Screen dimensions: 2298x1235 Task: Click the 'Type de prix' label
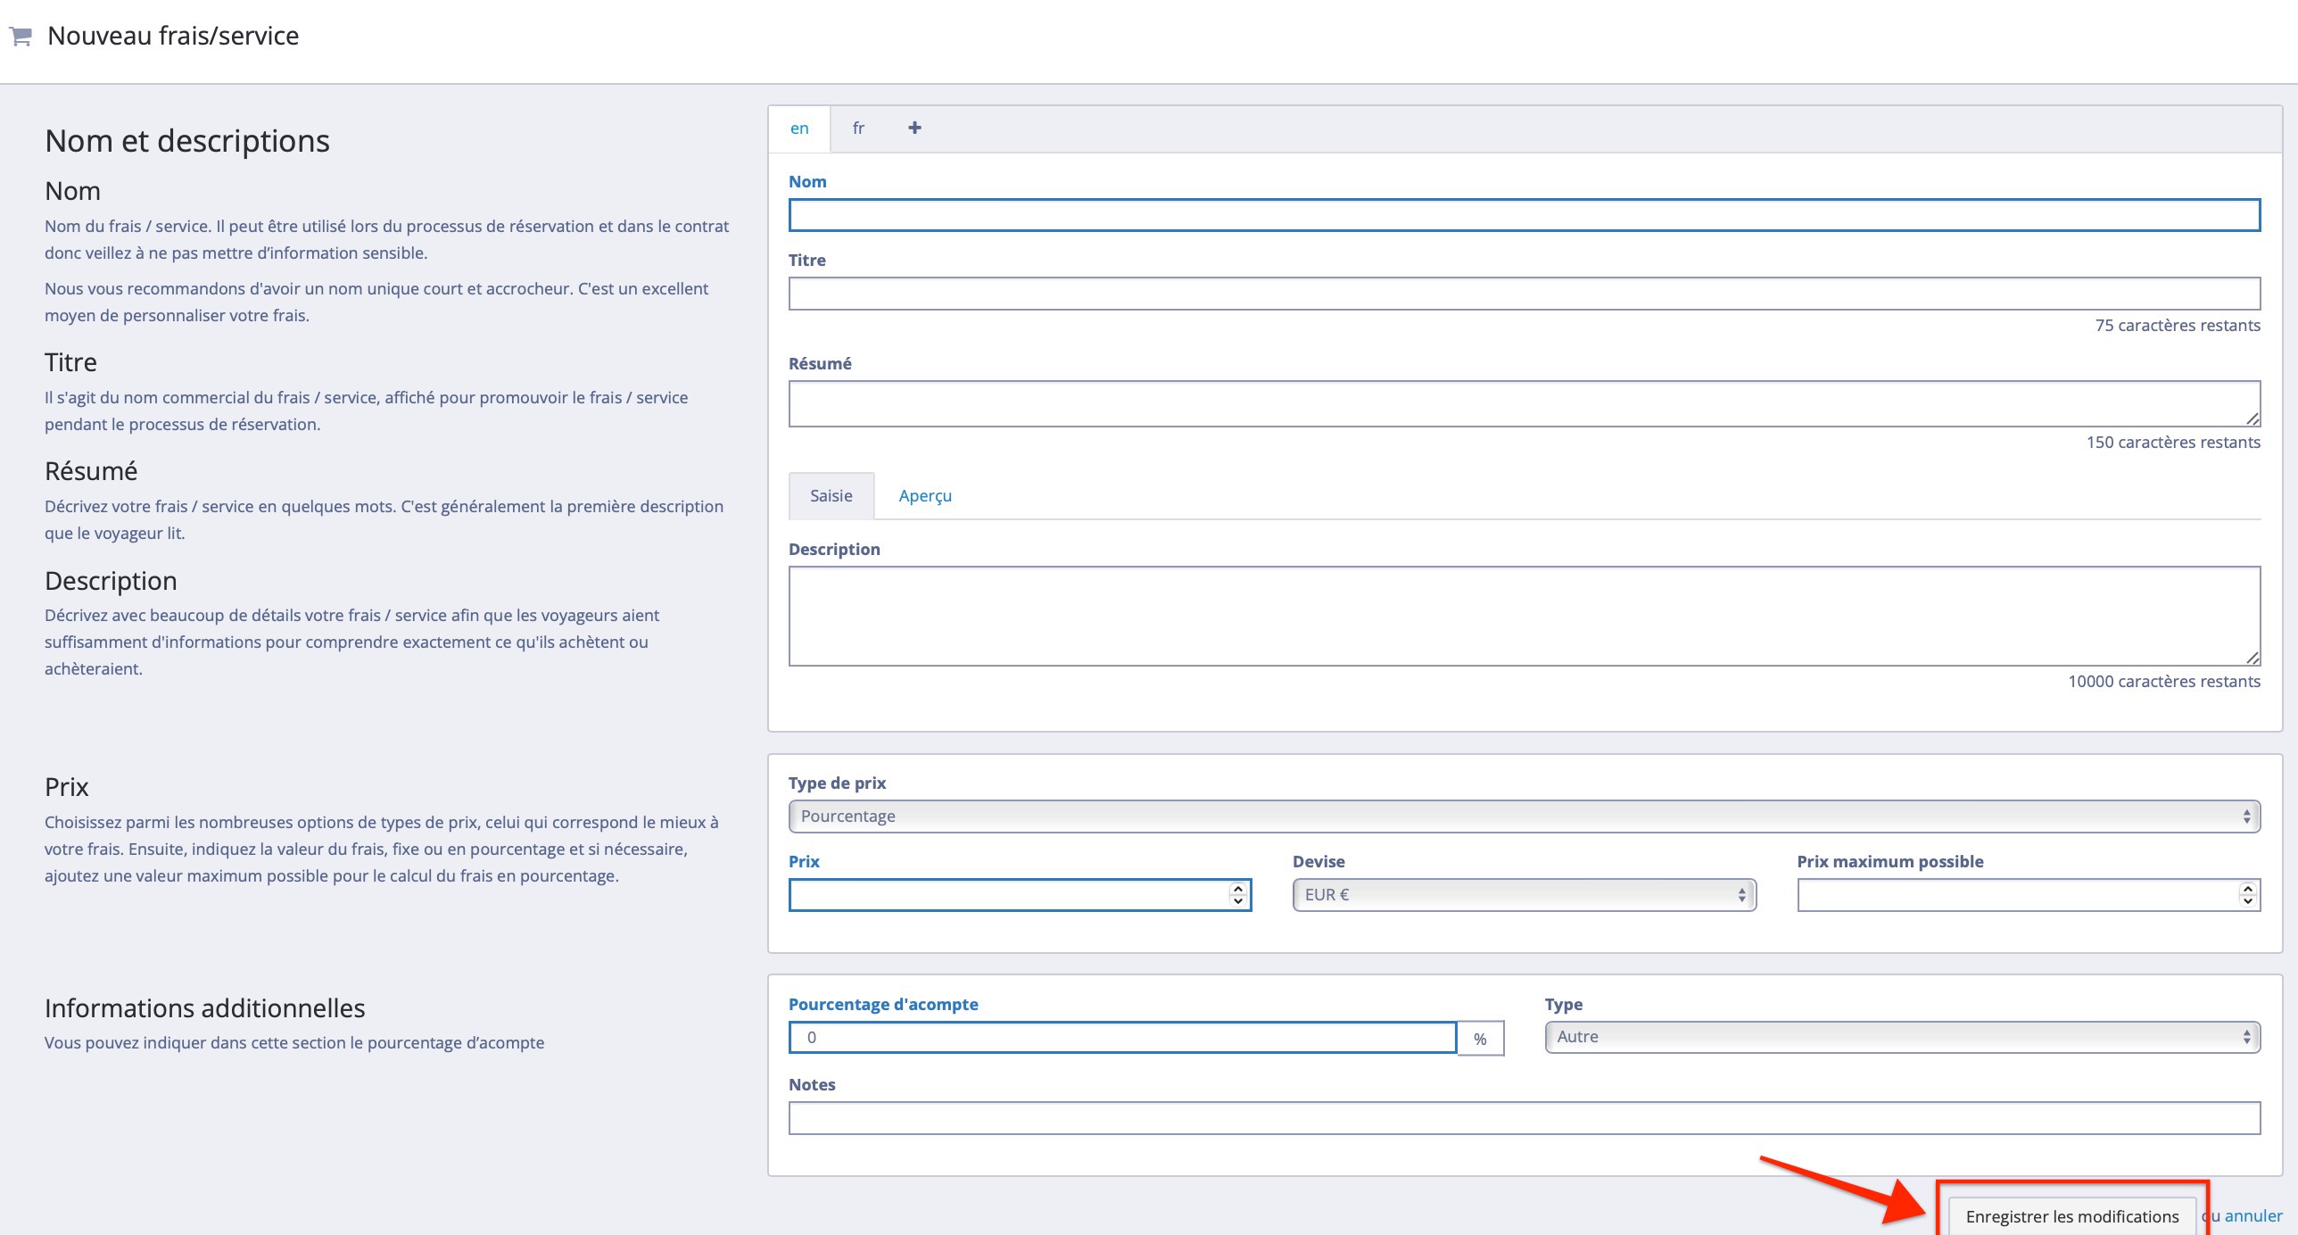click(x=837, y=783)
